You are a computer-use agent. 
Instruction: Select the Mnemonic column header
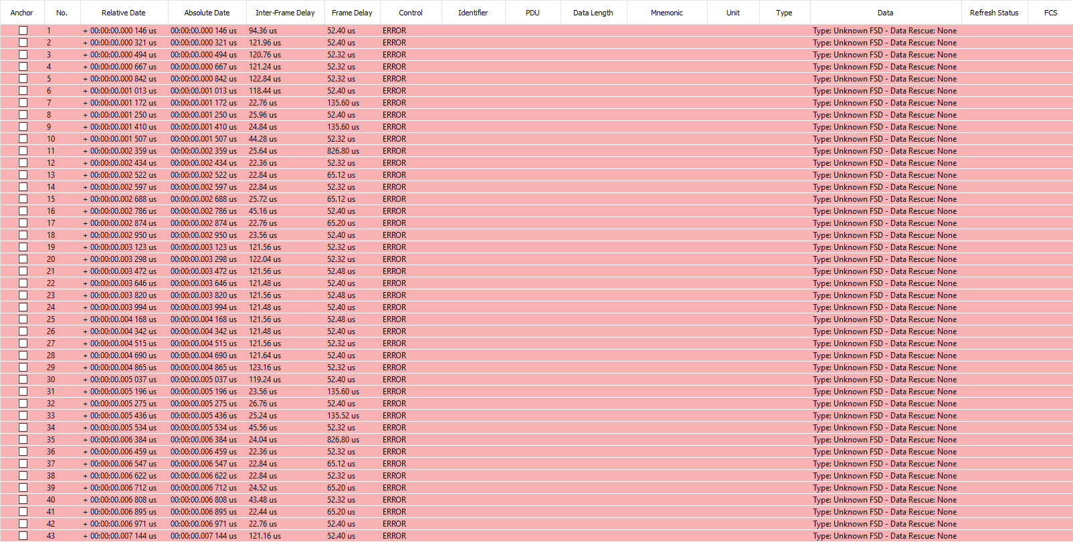click(667, 13)
